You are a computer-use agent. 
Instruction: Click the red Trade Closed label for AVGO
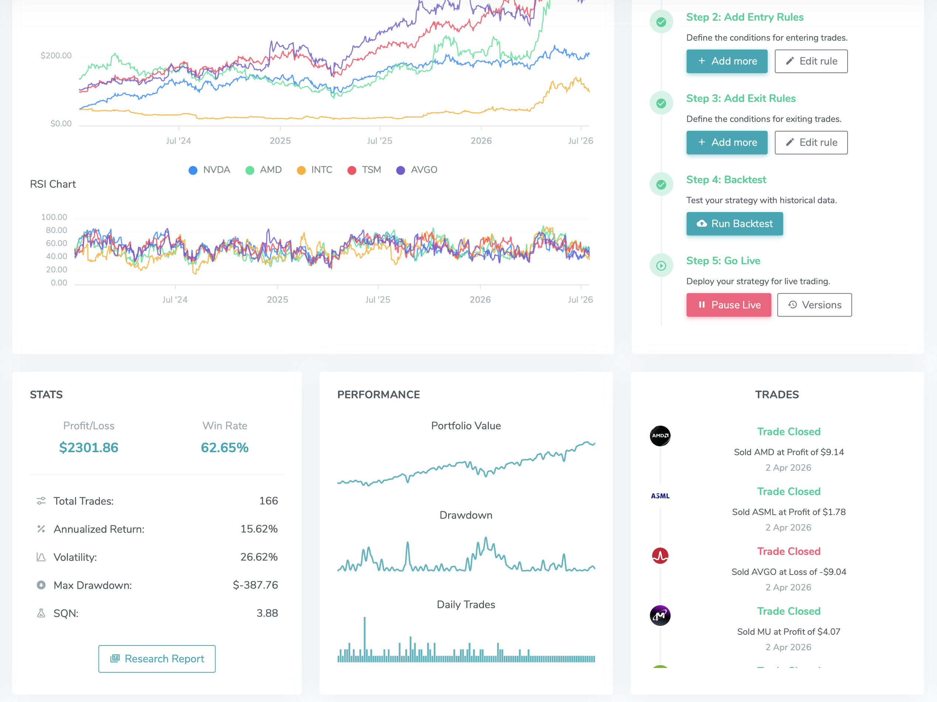789,551
